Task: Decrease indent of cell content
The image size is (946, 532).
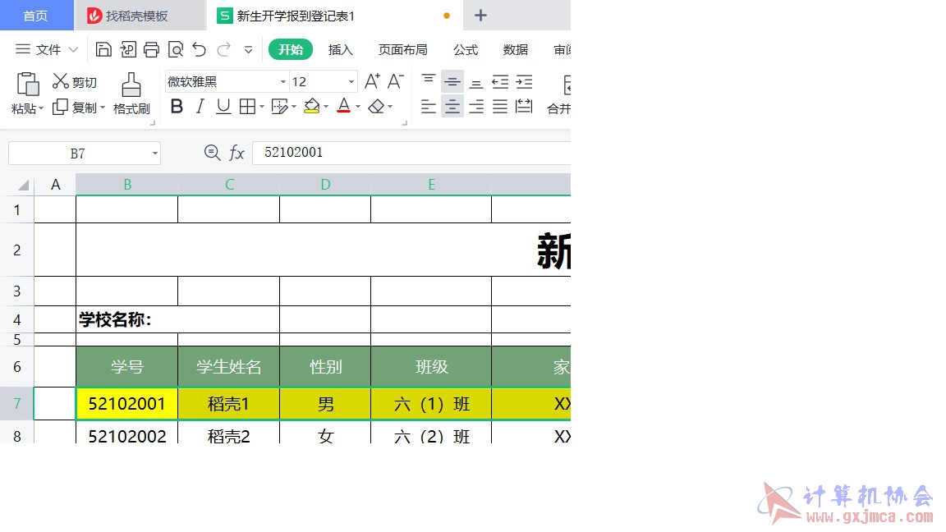Action: pyautogui.click(x=500, y=80)
